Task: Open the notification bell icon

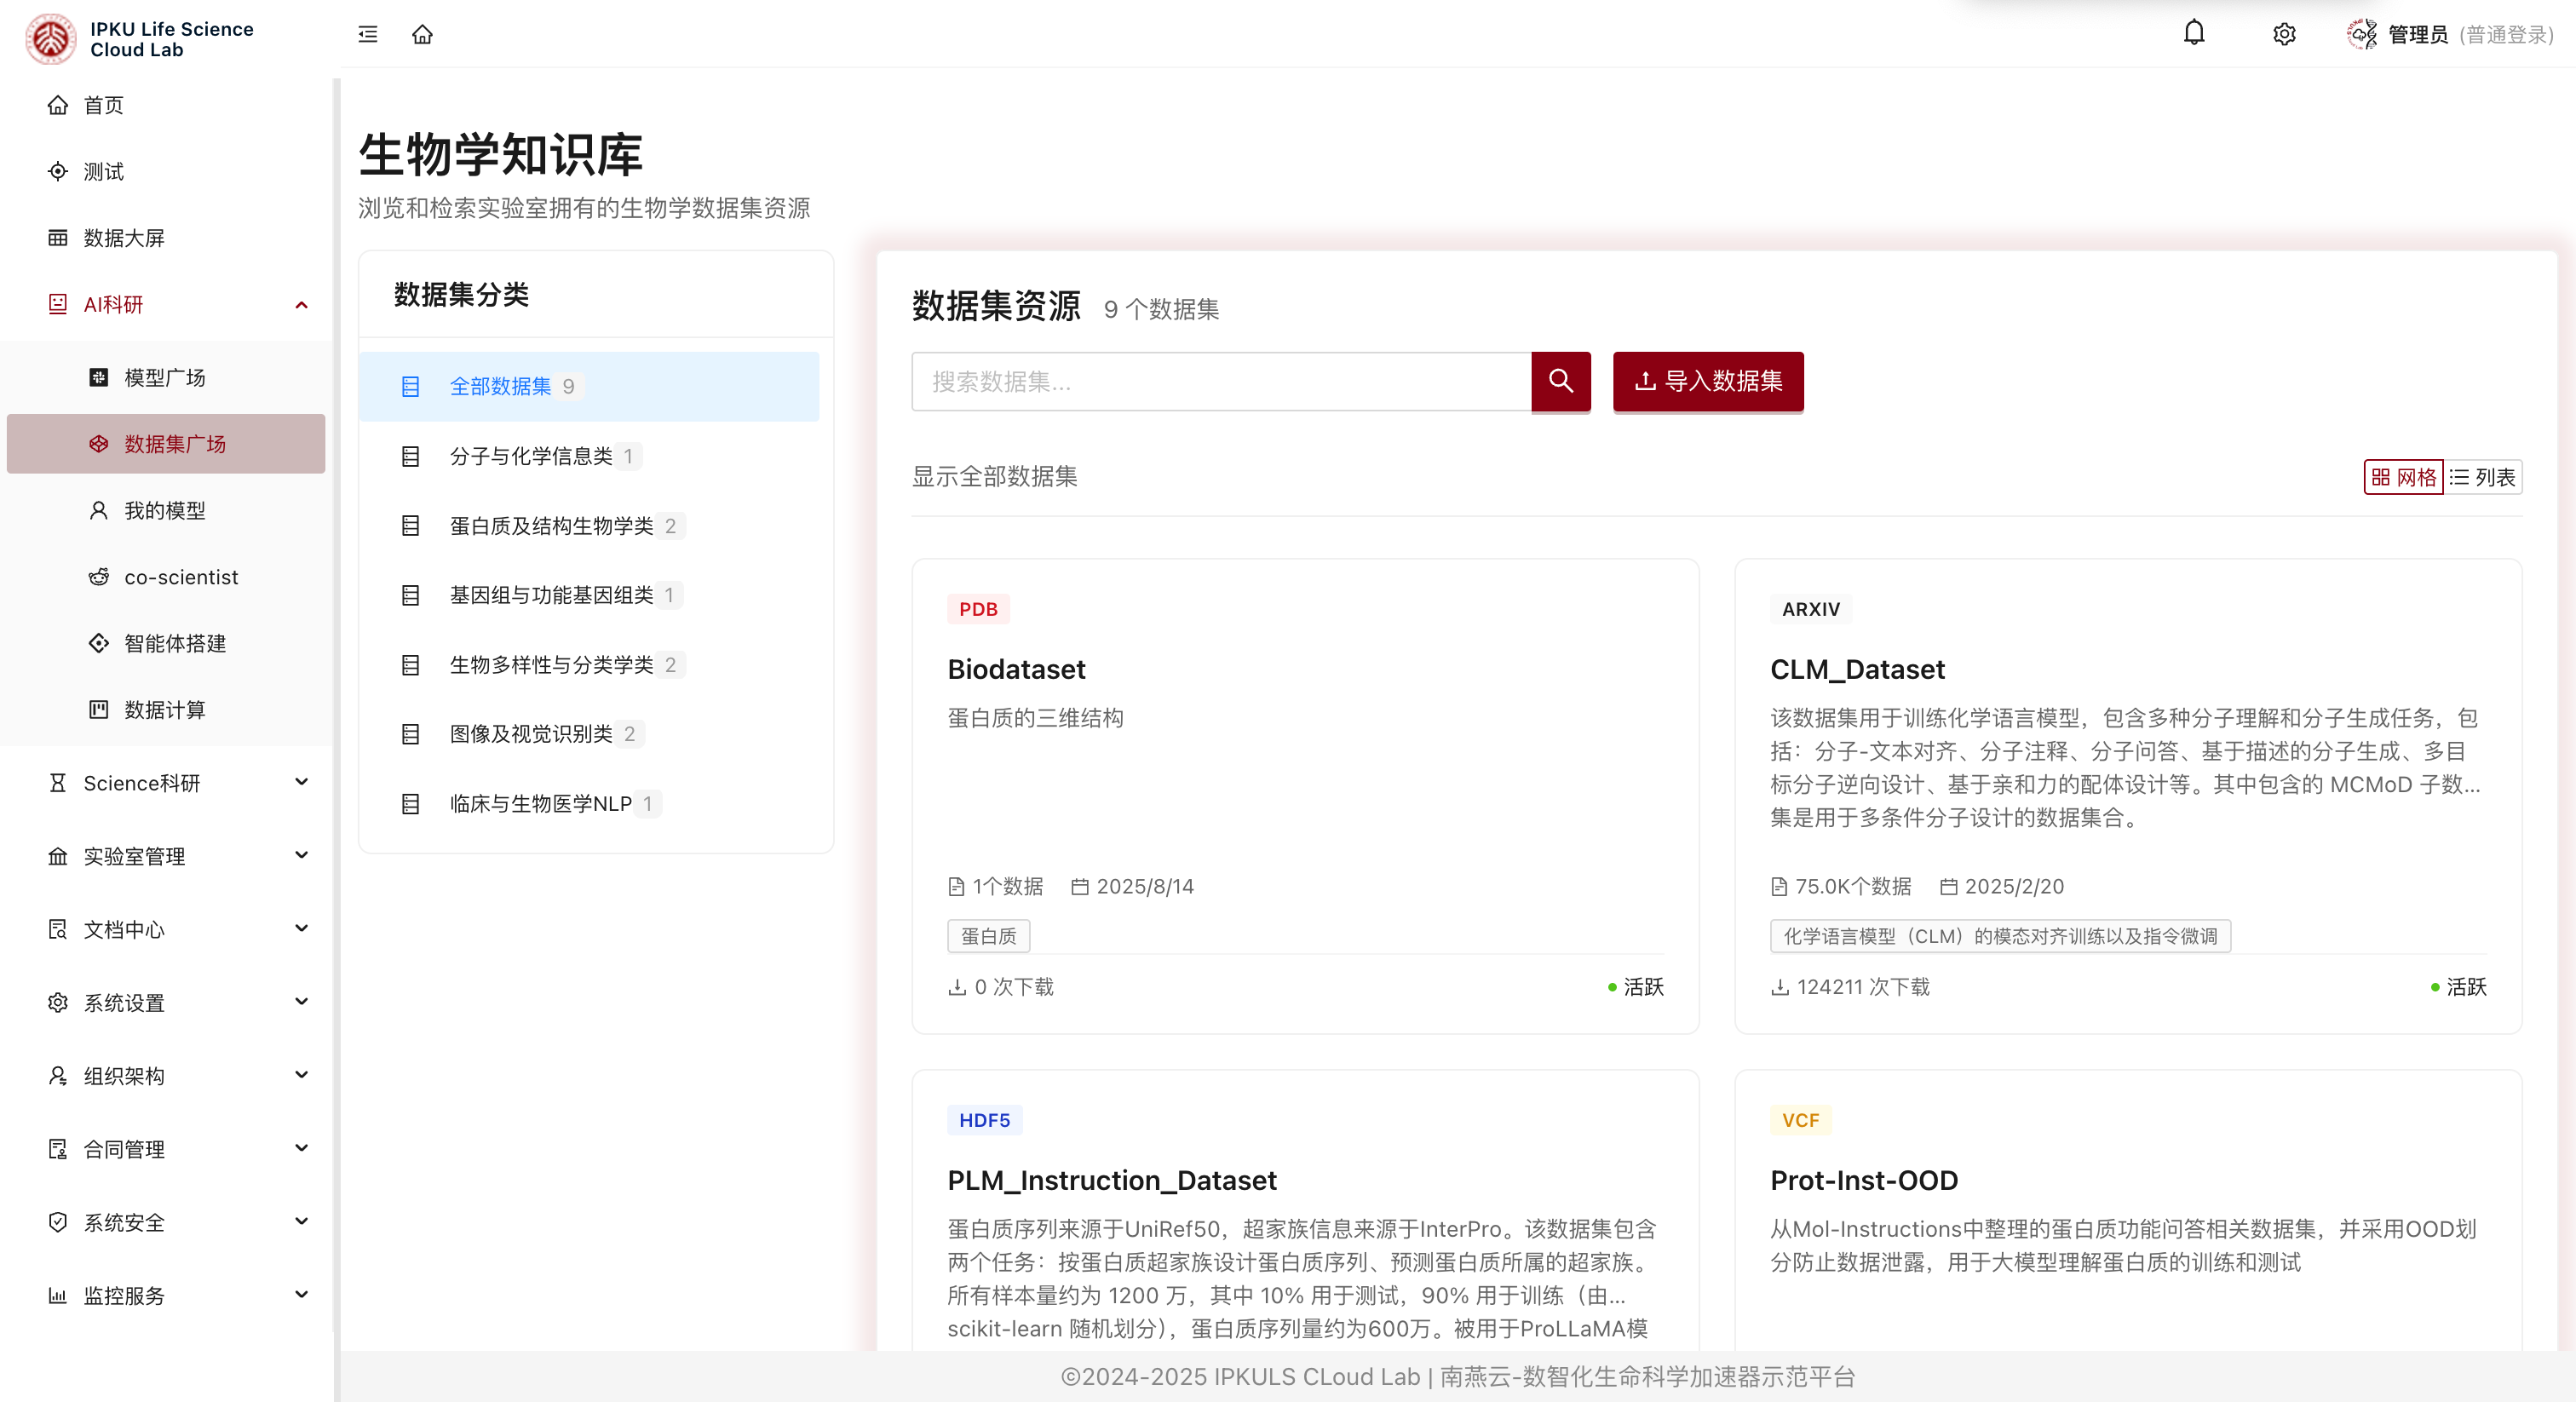Action: [2194, 33]
